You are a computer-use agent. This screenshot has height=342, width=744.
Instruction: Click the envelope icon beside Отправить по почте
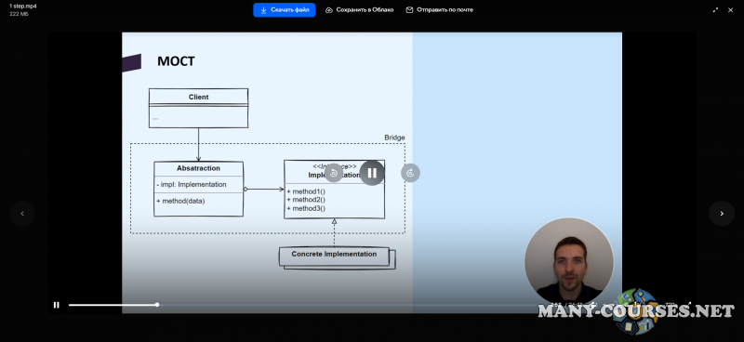[409, 10]
